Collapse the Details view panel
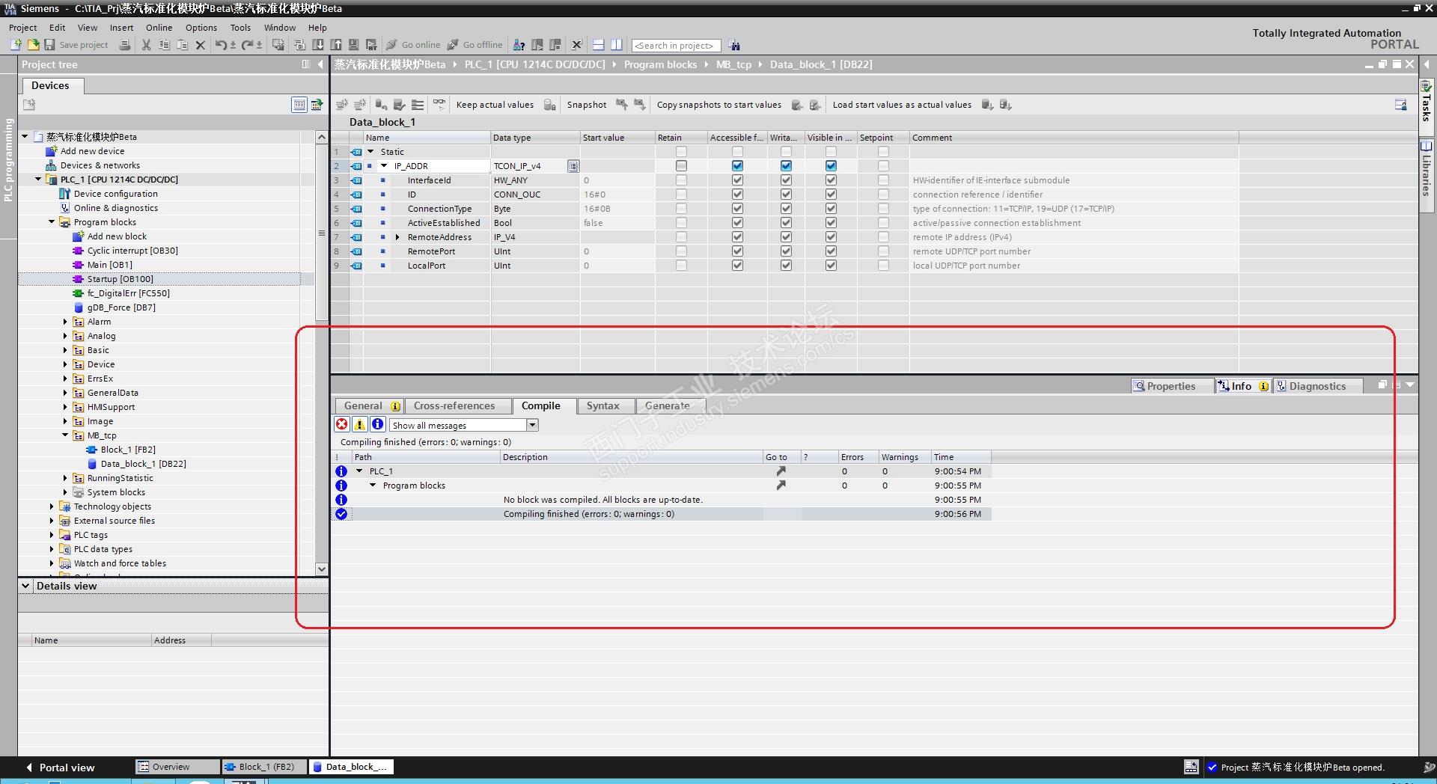The height and width of the screenshot is (784, 1437). [26, 586]
